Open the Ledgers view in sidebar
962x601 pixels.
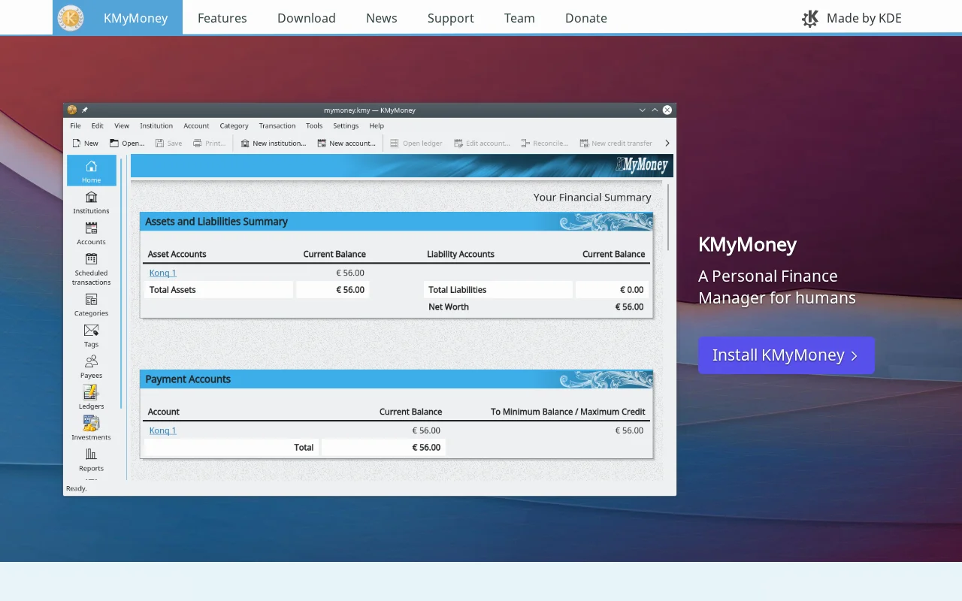tap(91, 397)
